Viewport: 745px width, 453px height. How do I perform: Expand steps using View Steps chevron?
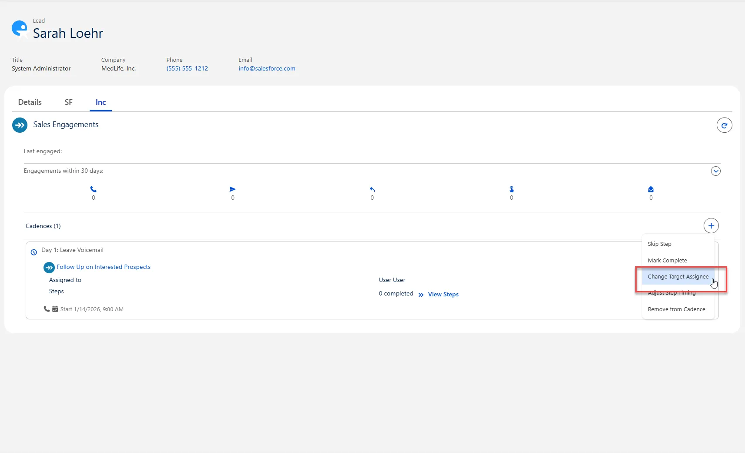point(421,295)
